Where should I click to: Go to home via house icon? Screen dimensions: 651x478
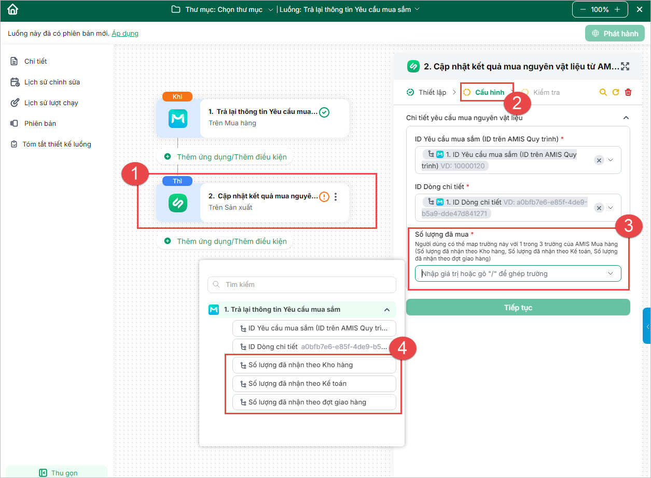pos(12,9)
